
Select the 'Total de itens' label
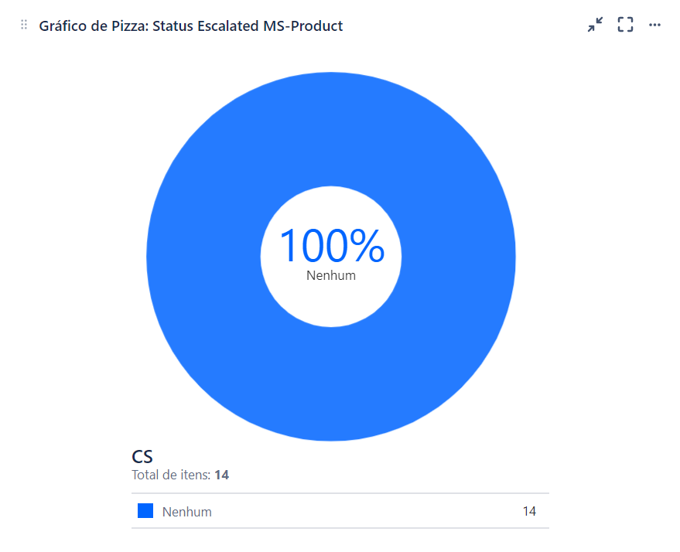171,475
